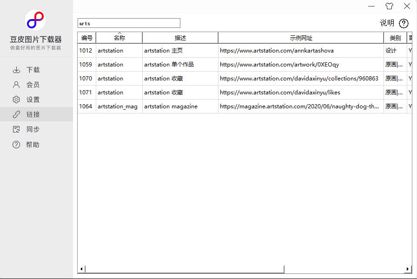The height and width of the screenshot is (279, 417).
Task: Sort by 示例网址 column header
Action: point(301,38)
